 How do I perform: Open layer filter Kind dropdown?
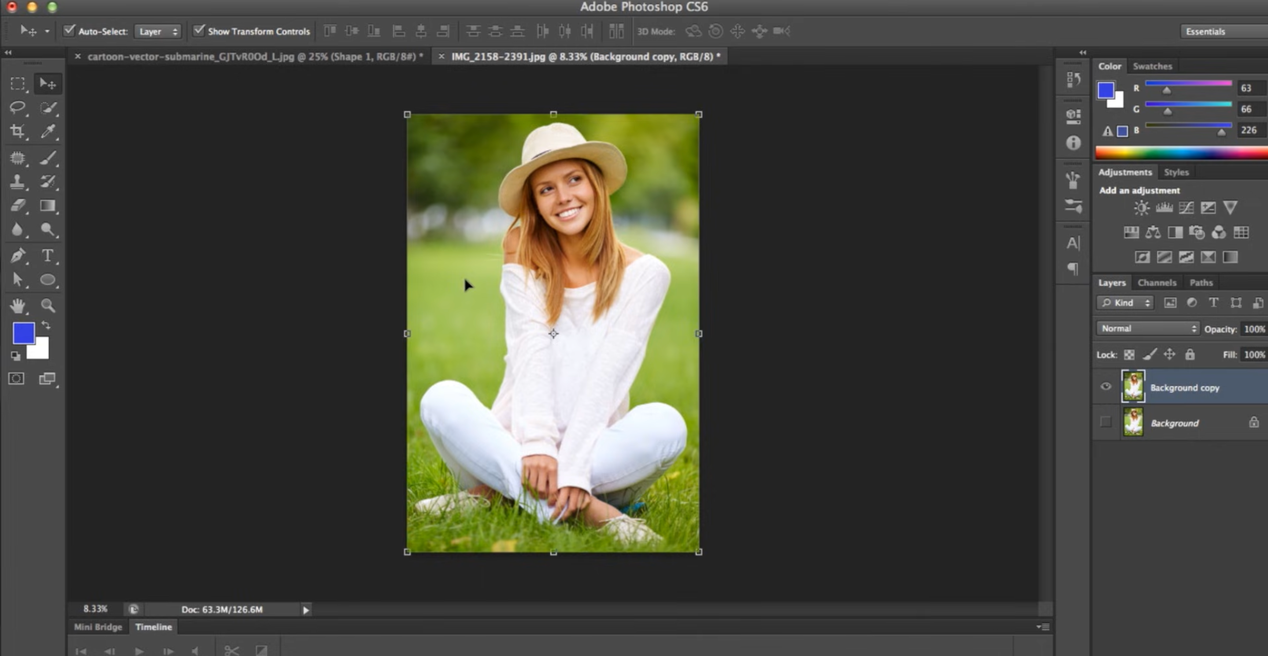(1125, 302)
